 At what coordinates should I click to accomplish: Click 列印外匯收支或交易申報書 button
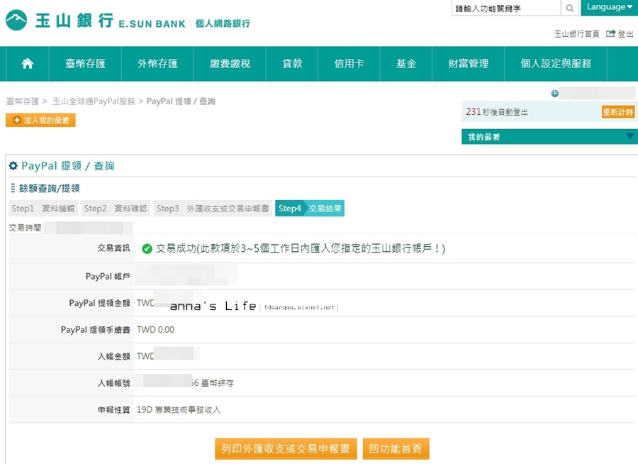click(x=286, y=448)
